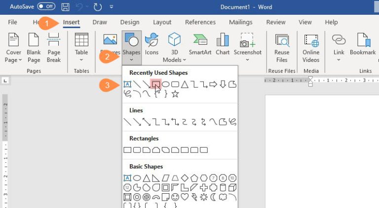Switch to the Draw tab

tap(100, 22)
